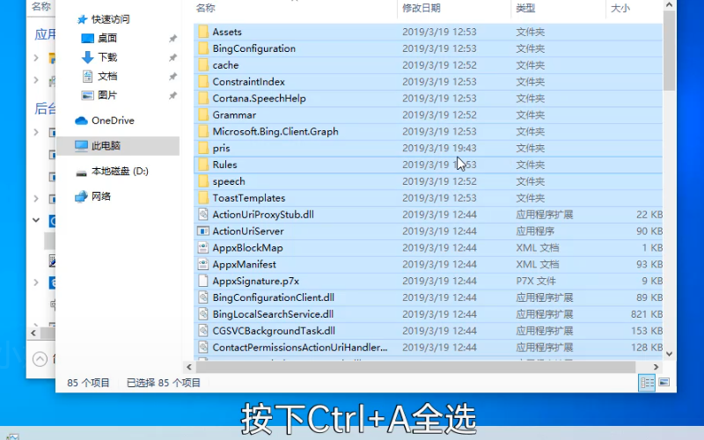Switch to large icons view in the status bar
Viewport: 704px width, 440px height.
click(664, 383)
